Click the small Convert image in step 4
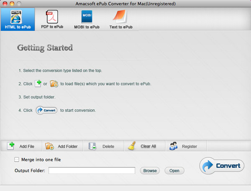251x191 pixels. point(46,111)
